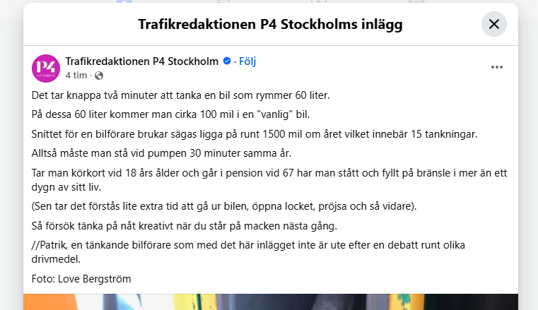Click the globe public audience icon
The height and width of the screenshot is (310, 538).
click(x=99, y=76)
